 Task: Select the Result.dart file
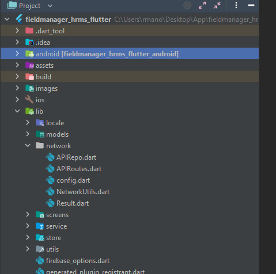click(x=73, y=203)
